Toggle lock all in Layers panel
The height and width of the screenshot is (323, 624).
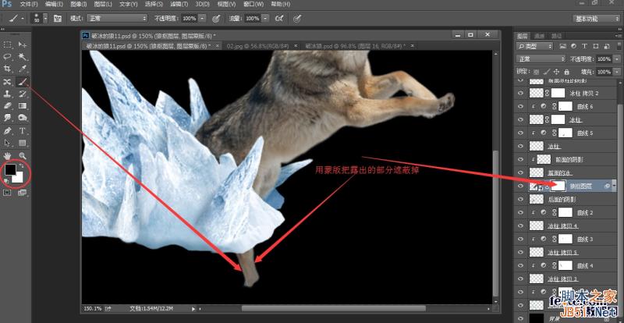click(x=567, y=72)
